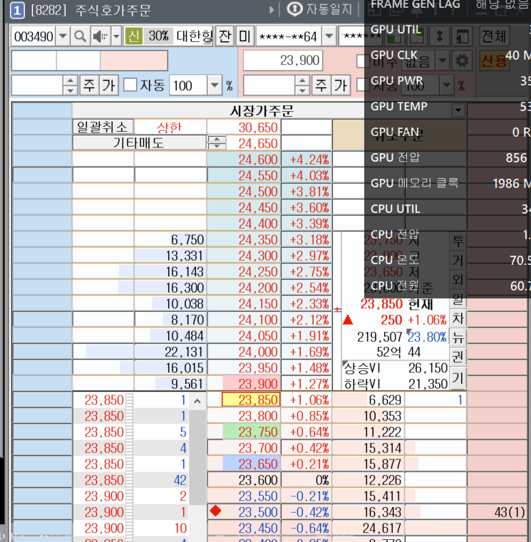Enable the left 자동 checkbox
This screenshot has width=531, height=542.
[130, 85]
